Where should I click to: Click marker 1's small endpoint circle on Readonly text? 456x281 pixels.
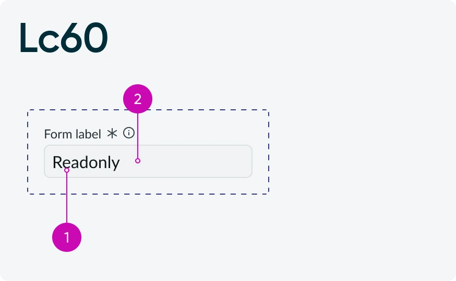point(67,170)
